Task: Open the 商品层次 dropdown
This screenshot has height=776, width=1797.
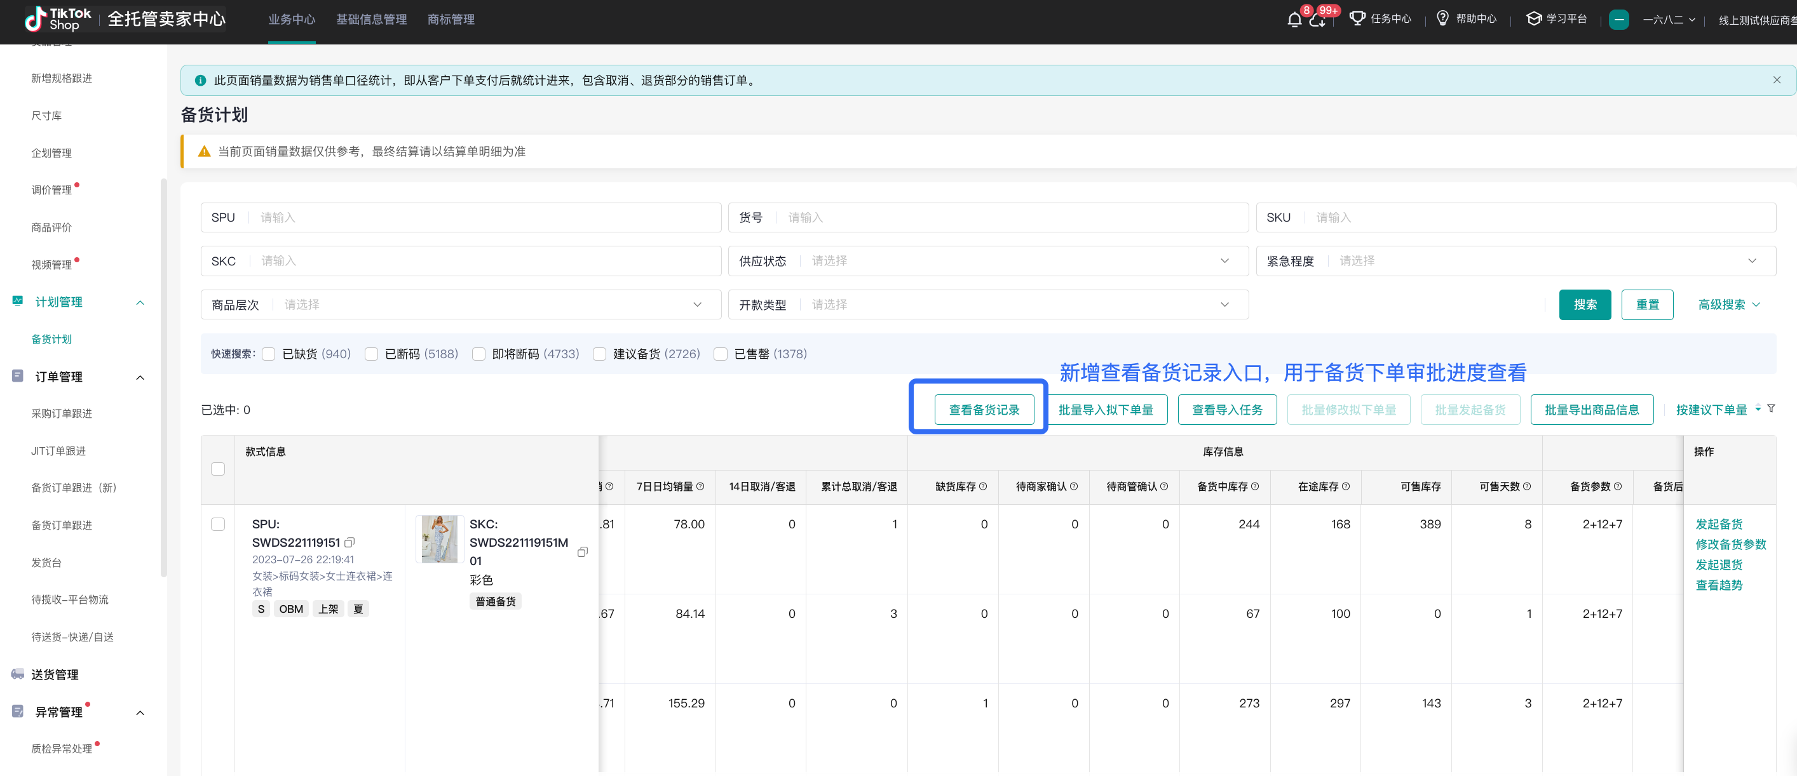Action: coord(461,305)
